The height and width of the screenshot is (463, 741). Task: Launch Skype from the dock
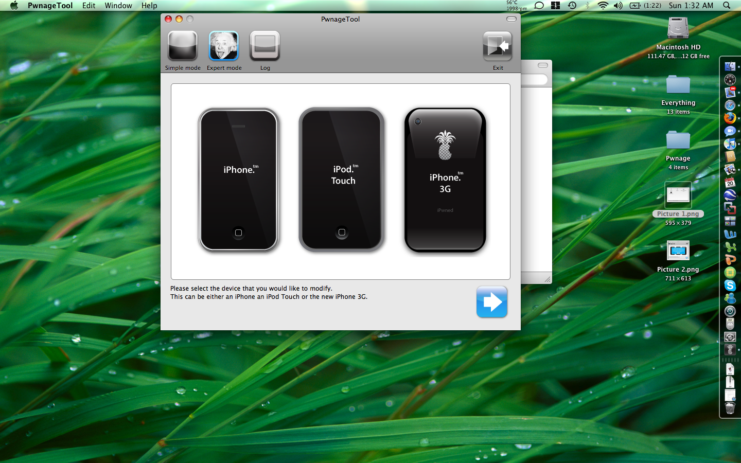[x=730, y=285]
